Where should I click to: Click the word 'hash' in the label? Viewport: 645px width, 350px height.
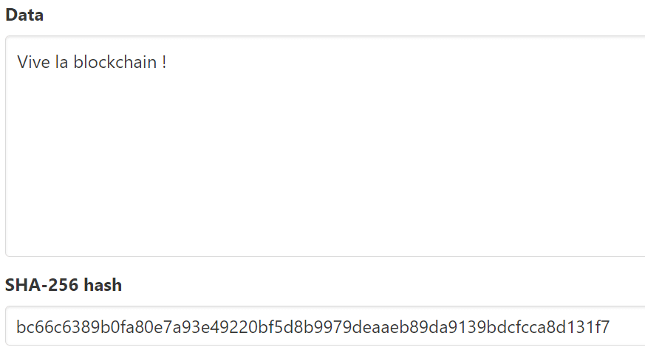pos(103,284)
